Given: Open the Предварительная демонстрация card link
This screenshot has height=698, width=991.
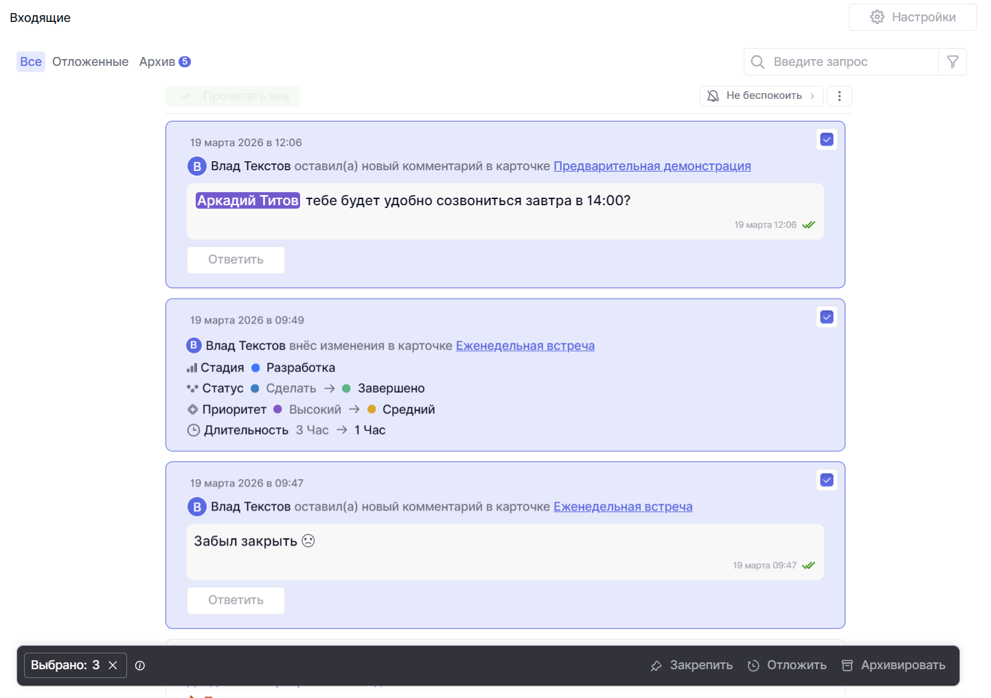Looking at the screenshot, I should coord(652,166).
